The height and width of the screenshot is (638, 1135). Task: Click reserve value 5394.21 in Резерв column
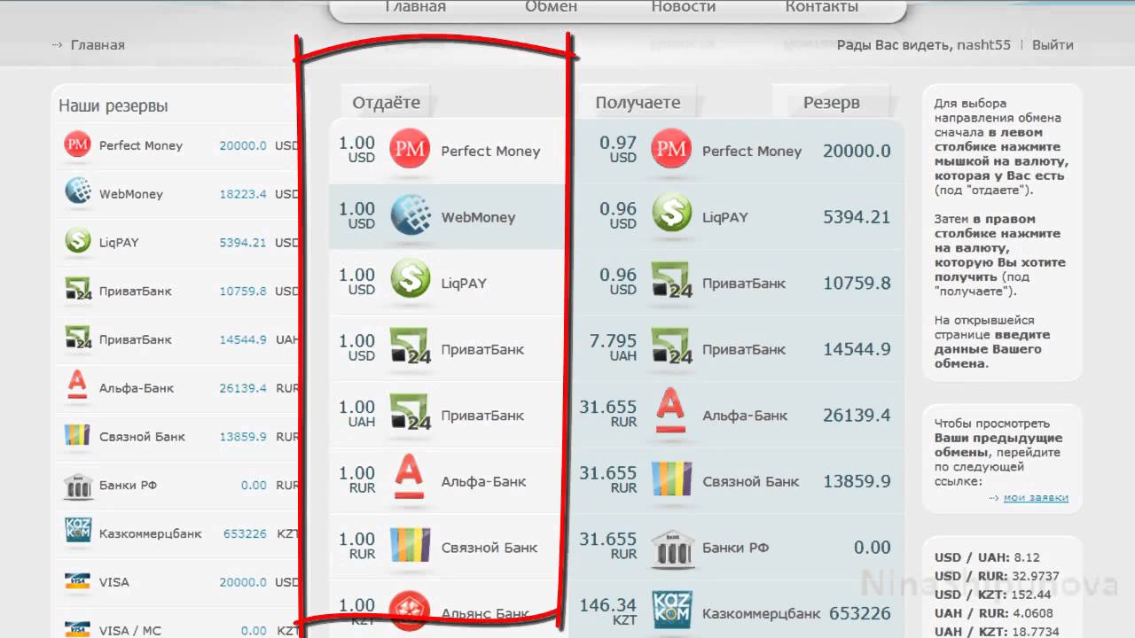[857, 216]
